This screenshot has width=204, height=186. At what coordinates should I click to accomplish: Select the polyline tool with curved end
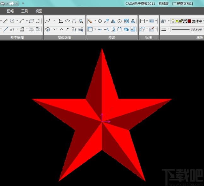click(38, 21)
